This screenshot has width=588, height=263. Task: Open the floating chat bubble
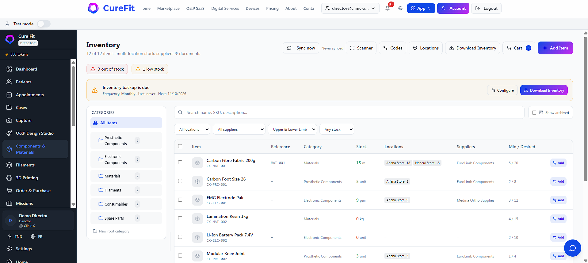point(572,248)
